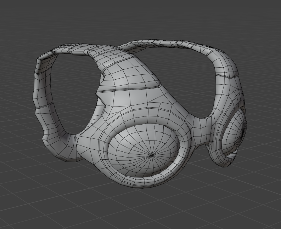This screenshot has width=281, height=229.
Task: Click the center pole of the front goggle lens
Action: point(151,155)
